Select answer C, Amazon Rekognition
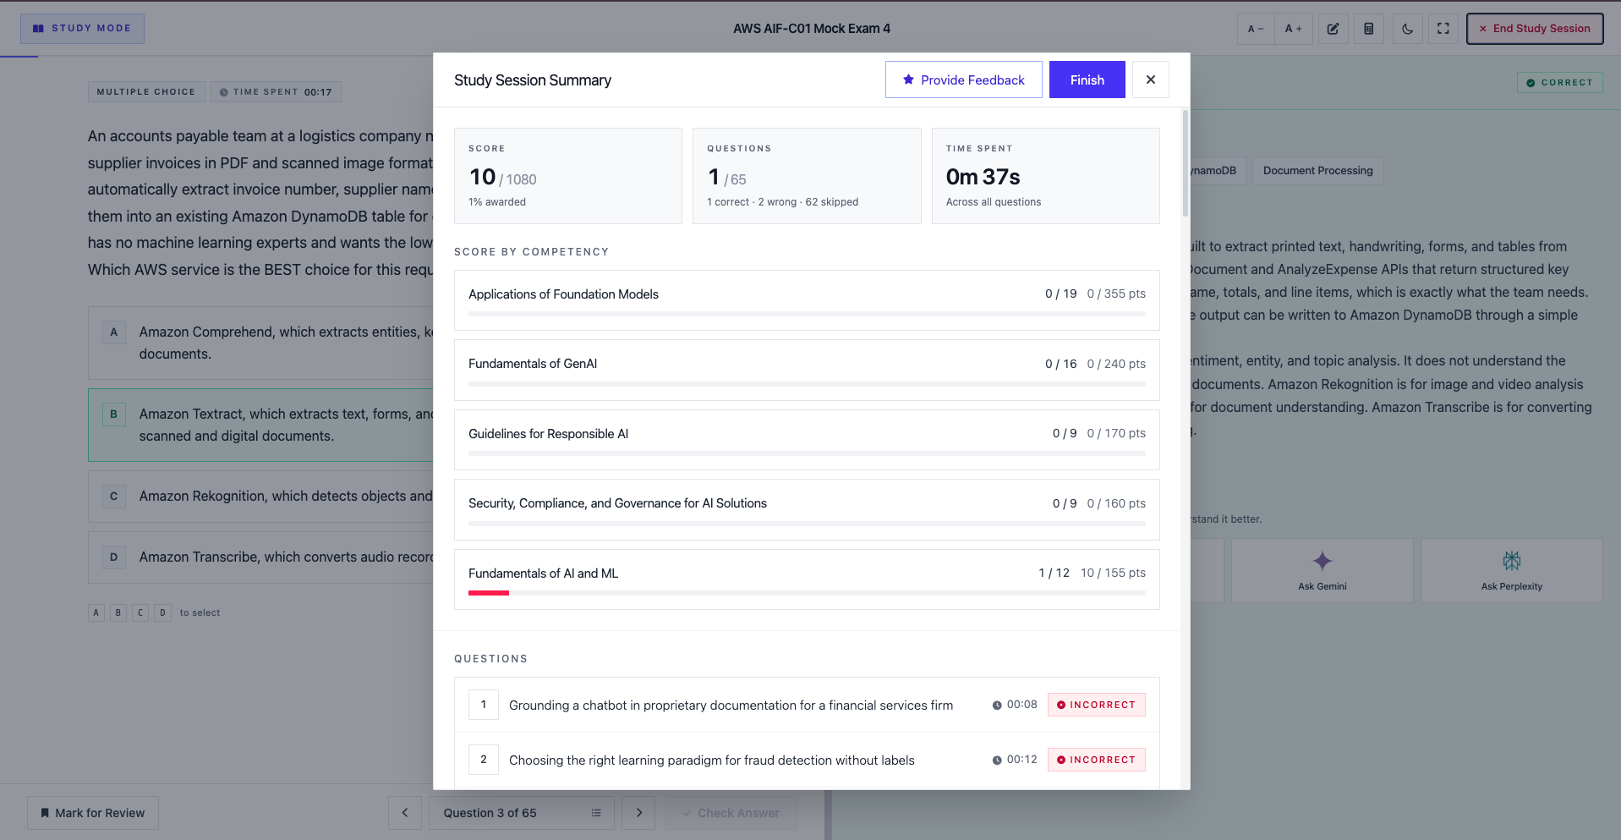Image resolution: width=1621 pixels, height=840 pixels. tap(261, 497)
